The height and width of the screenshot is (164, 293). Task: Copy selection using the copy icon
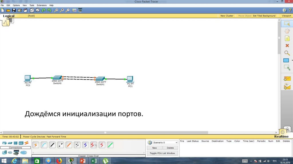[32, 10]
